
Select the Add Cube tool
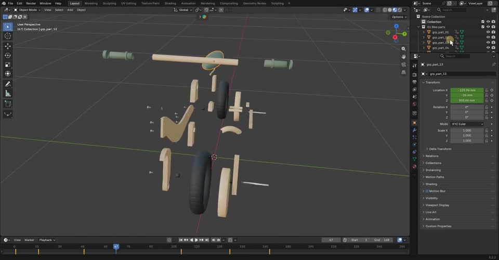(8, 104)
